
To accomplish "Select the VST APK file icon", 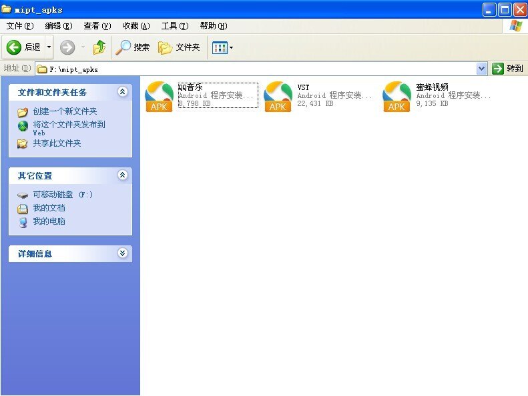I will click(x=278, y=97).
